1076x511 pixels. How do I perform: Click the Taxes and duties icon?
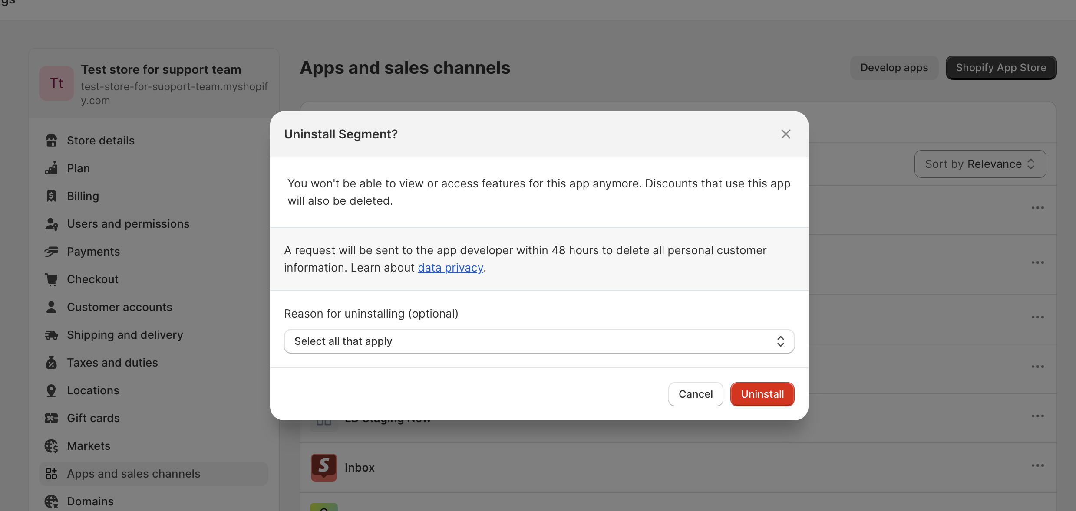coord(51,363)
